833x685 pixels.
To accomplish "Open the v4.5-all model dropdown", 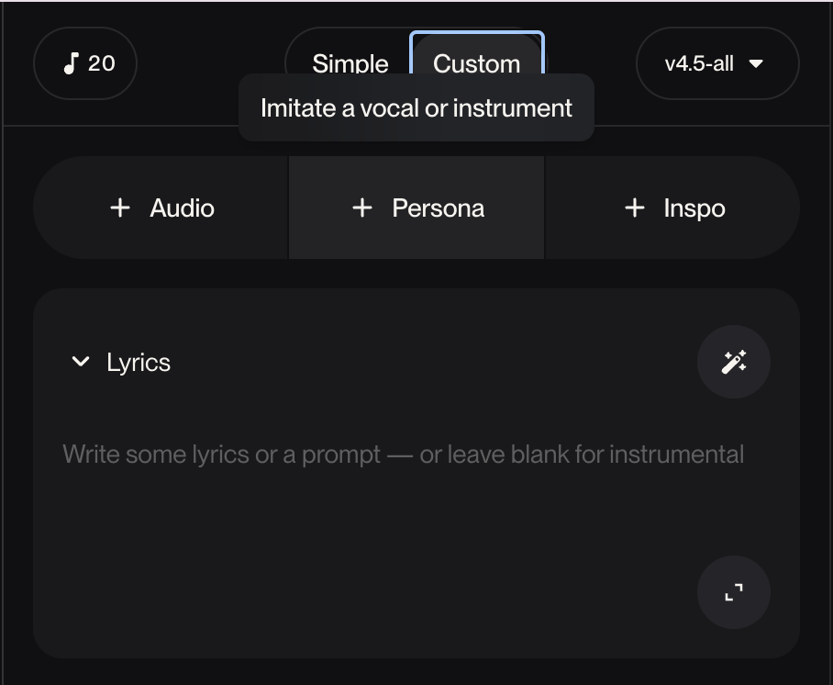I will click(x=716, y=63).
